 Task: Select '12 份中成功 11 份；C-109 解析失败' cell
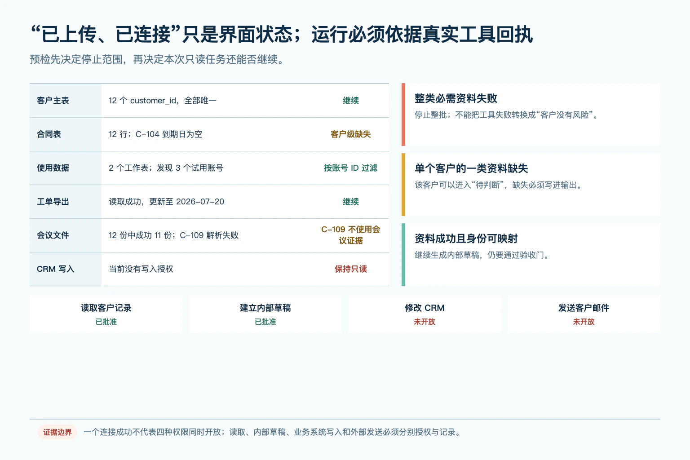coord(173,235)
